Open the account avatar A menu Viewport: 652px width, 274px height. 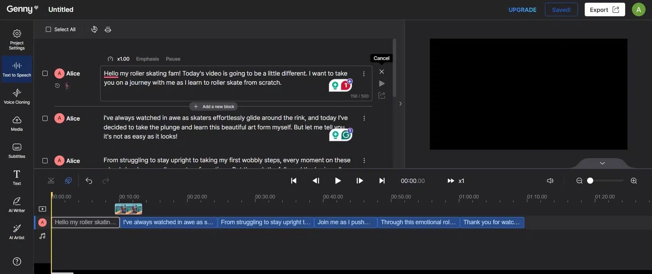point(638,9)
